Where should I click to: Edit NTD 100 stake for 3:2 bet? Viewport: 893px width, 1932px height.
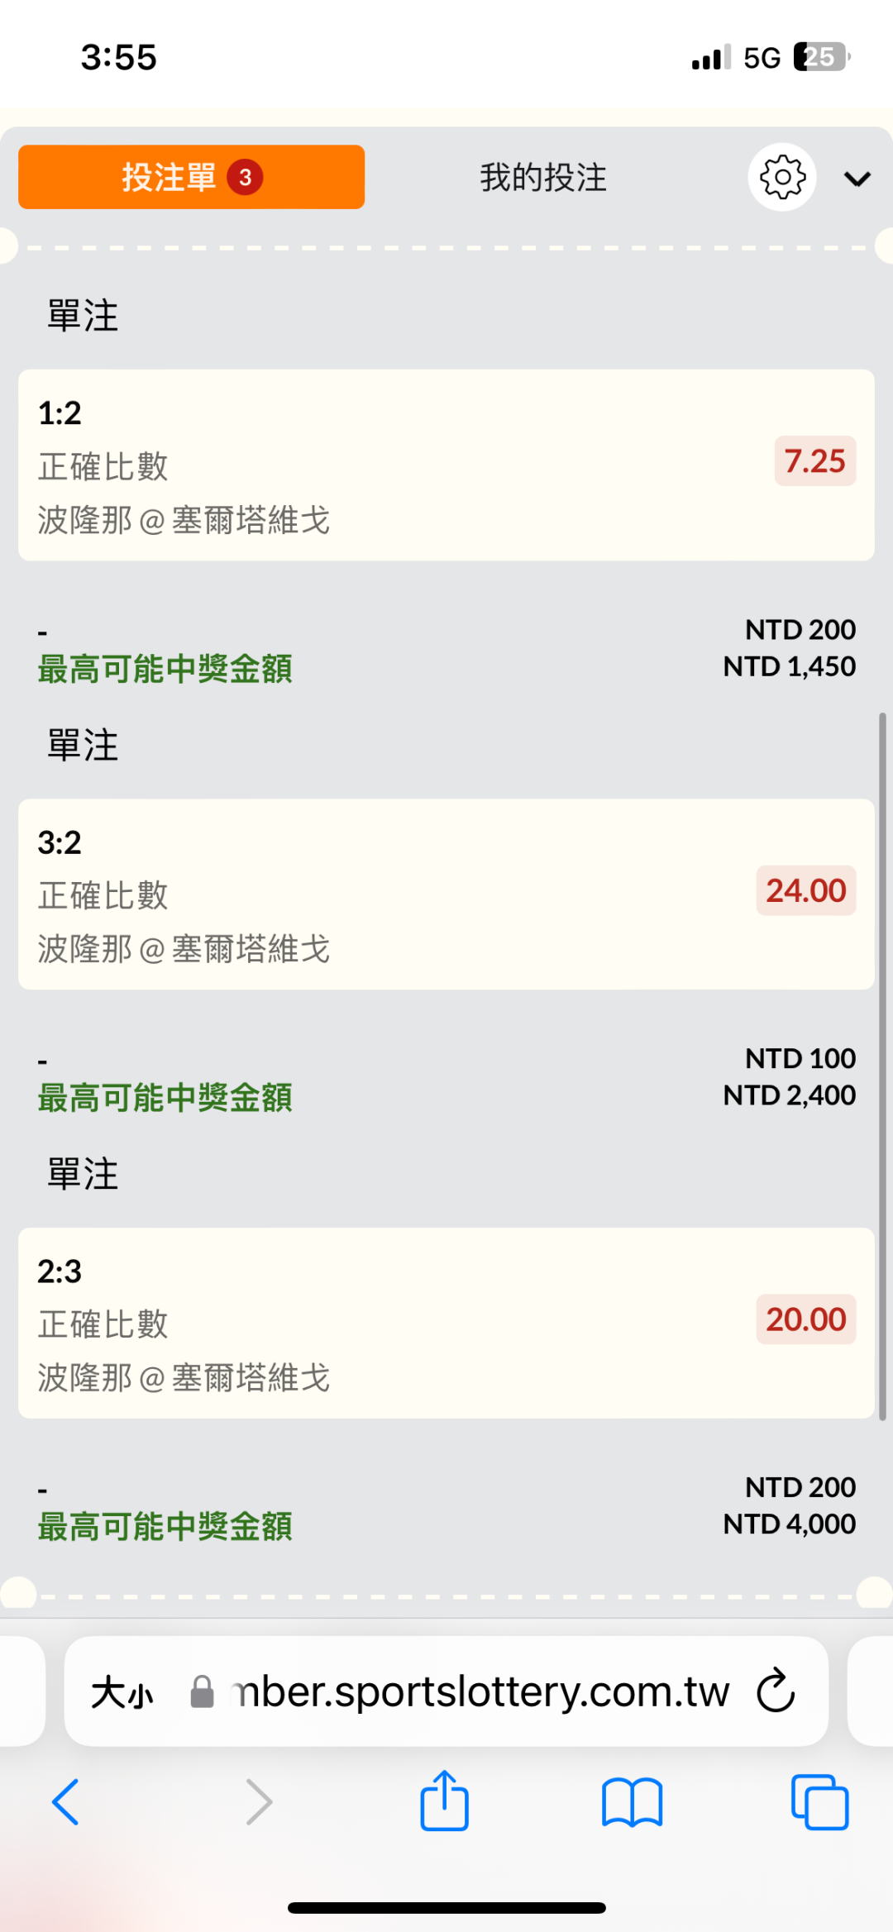coord(800,1058)
